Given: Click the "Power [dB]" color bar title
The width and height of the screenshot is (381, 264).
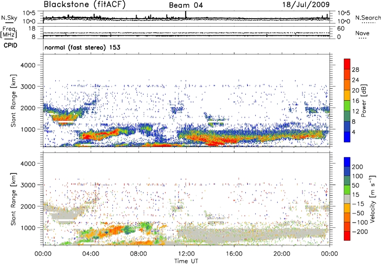Looking at the screenshot, I should coord(364,101).
